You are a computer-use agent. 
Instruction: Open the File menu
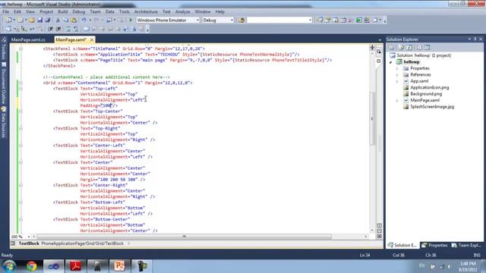point(5,11)
